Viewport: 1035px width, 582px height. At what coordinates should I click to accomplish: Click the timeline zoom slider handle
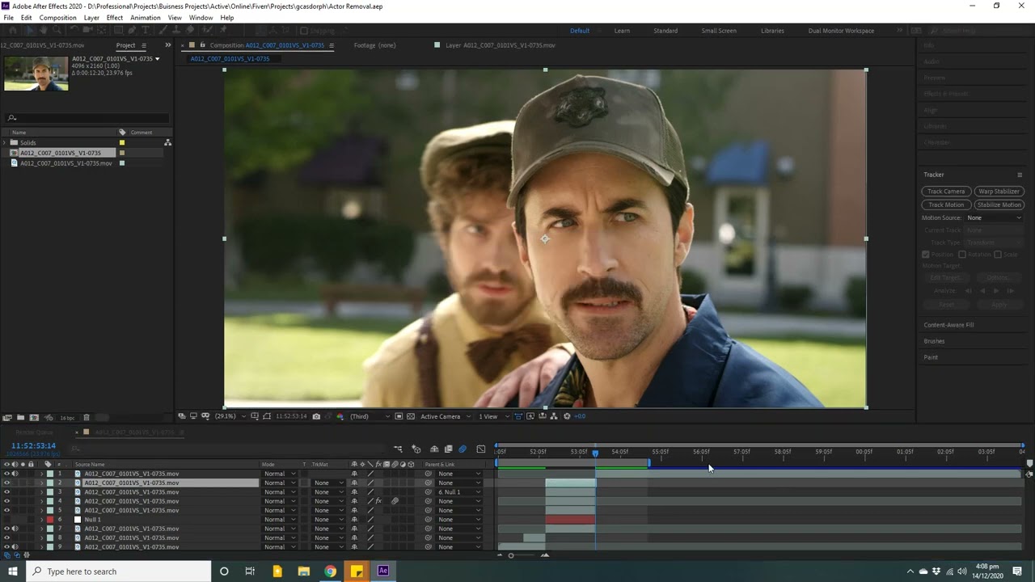pyautogui.click(x=511, y=555)
